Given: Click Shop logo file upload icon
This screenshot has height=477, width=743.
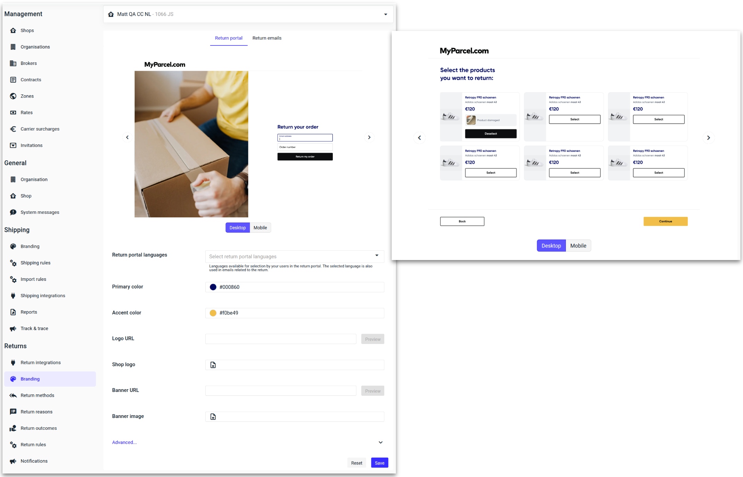Looking at the screenshot, I should point(213,365).
